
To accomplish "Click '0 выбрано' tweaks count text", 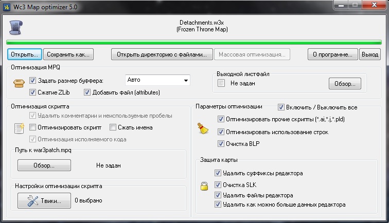I will [89, 200].
